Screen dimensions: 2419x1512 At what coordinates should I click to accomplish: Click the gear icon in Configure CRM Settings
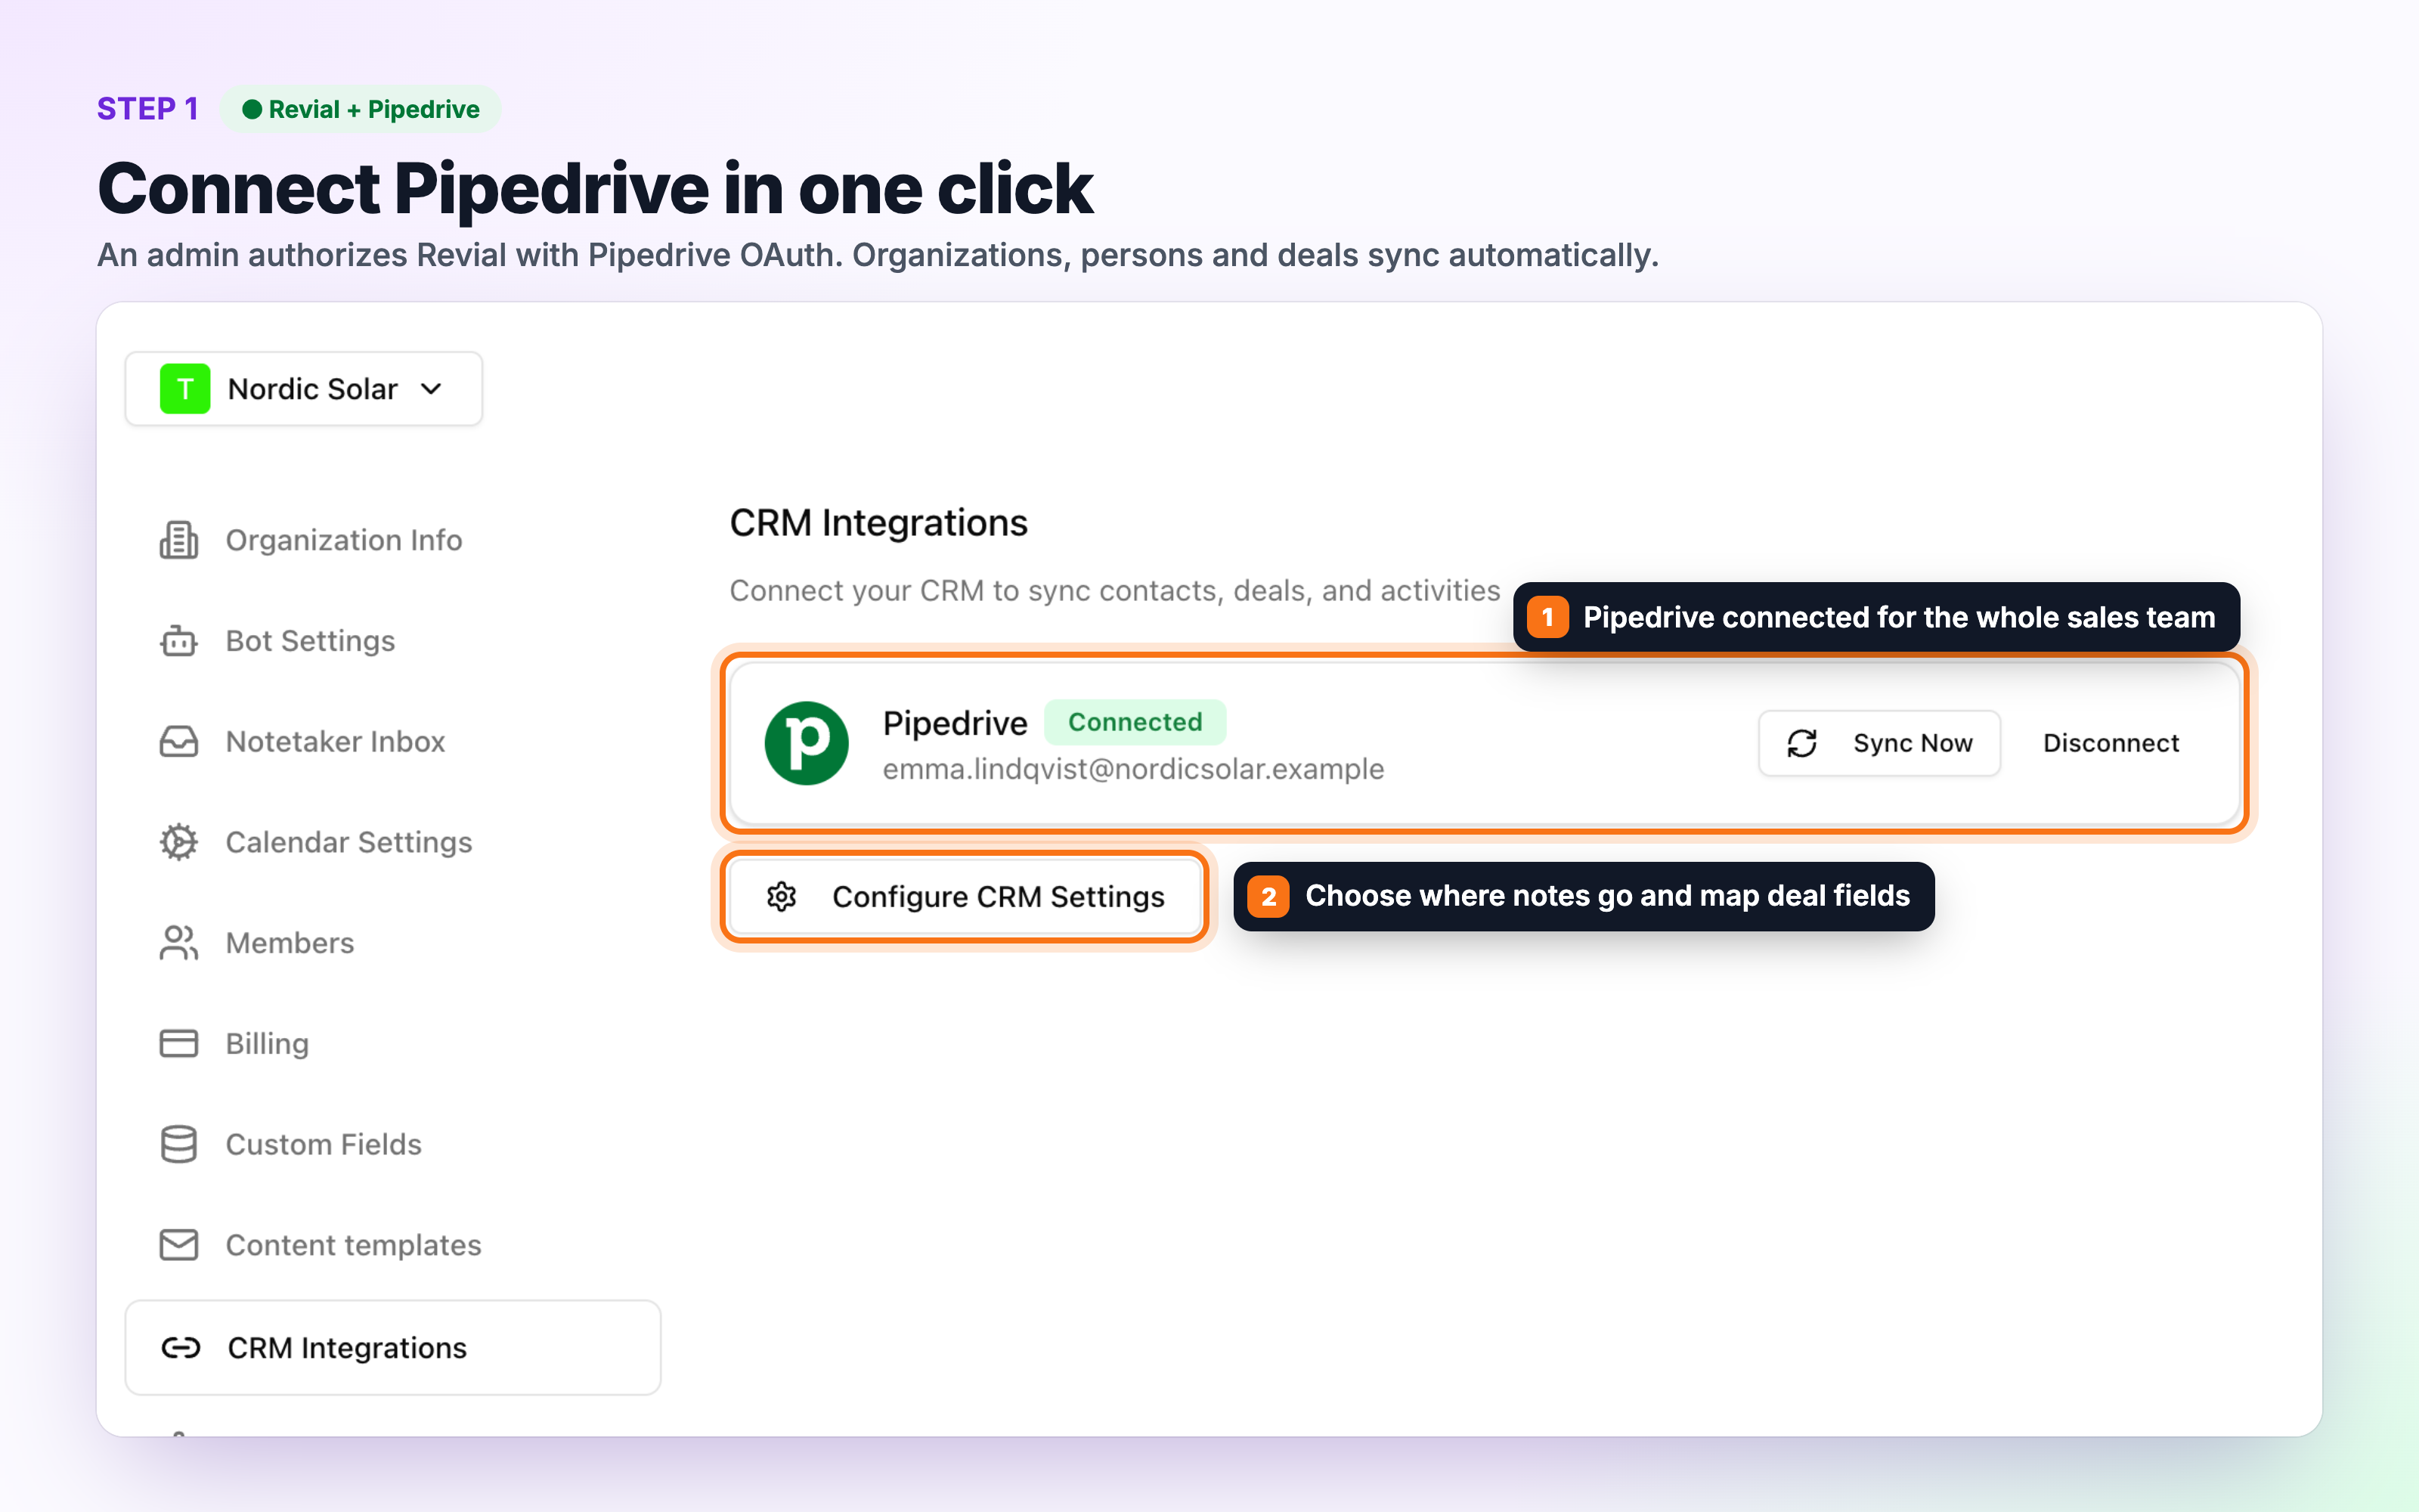click(782, 897)
